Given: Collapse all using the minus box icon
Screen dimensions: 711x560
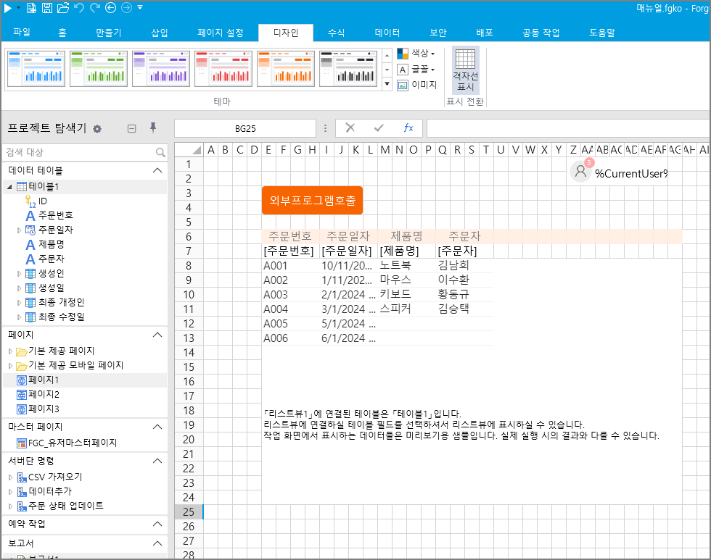Looking at the screenshot, I should pyautogui.click(x=131, y=129).
